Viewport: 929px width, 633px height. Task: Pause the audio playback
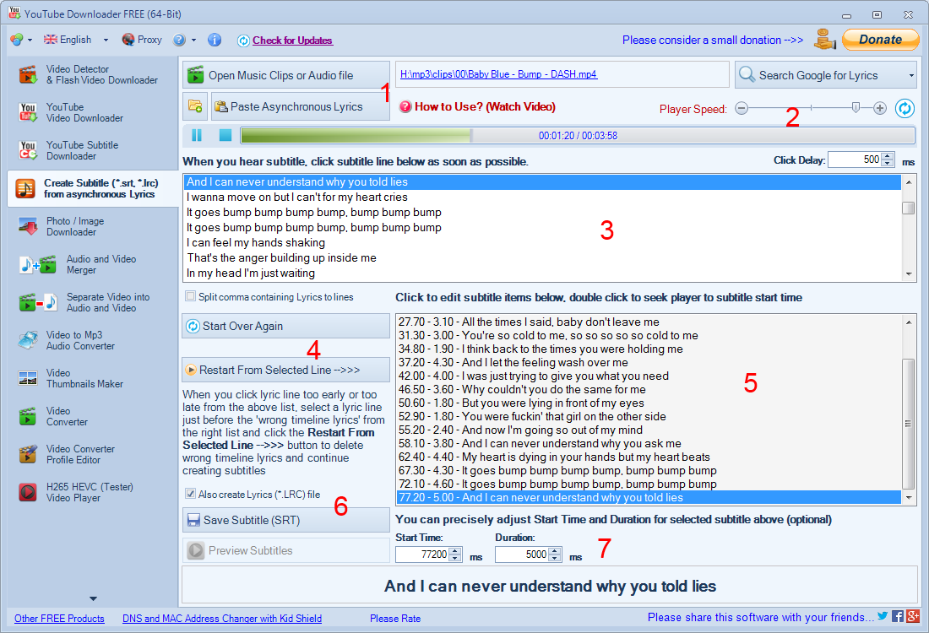pyautogui.click(x=197, y=136)
